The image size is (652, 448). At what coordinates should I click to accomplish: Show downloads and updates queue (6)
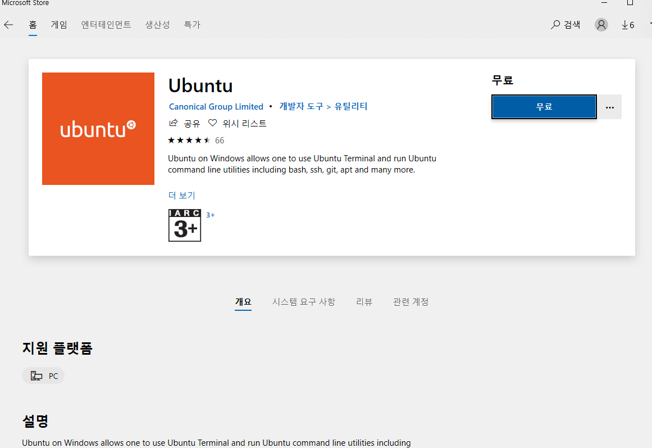pyautogui.click(x=628, y=25)
